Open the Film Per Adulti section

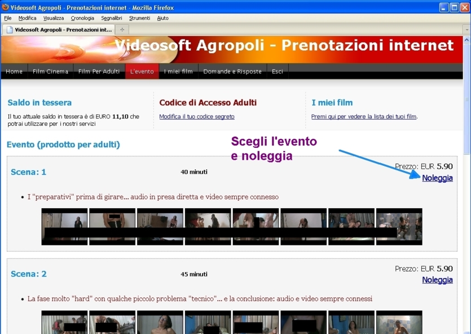[99, 72]
